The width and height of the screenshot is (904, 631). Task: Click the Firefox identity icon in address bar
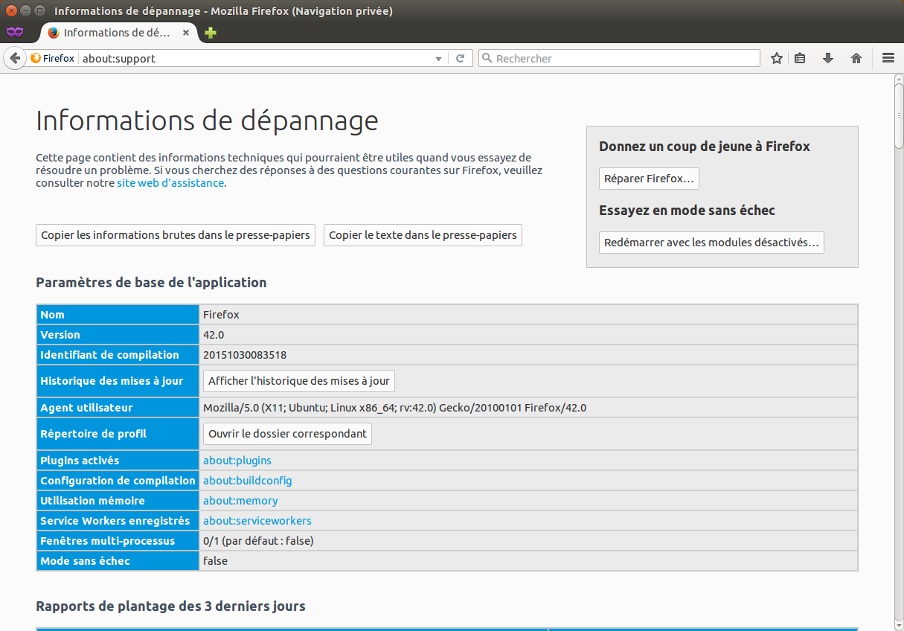tap(36, 58)
